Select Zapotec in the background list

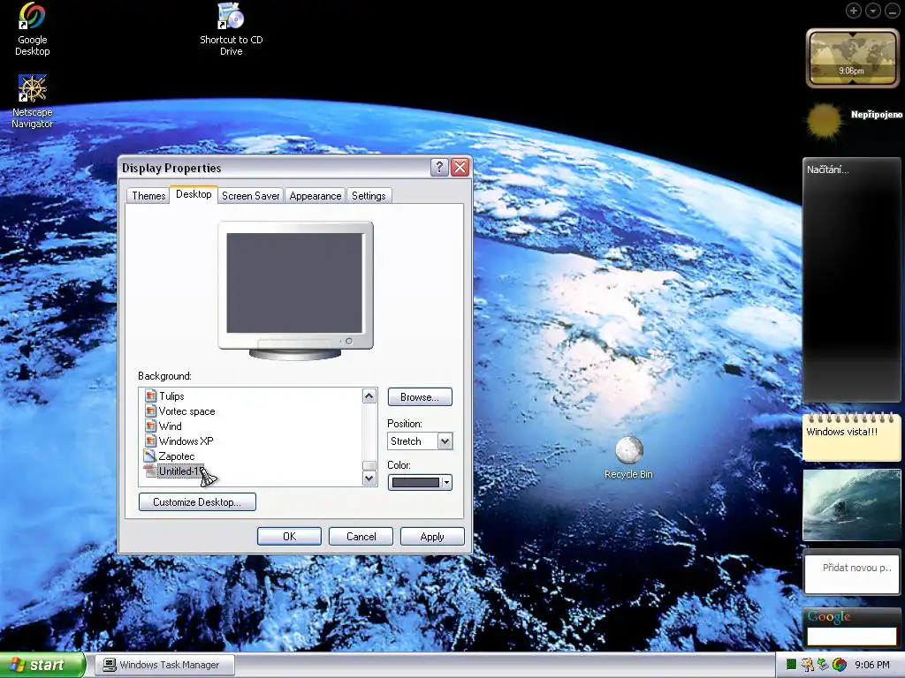pos(177,456)
